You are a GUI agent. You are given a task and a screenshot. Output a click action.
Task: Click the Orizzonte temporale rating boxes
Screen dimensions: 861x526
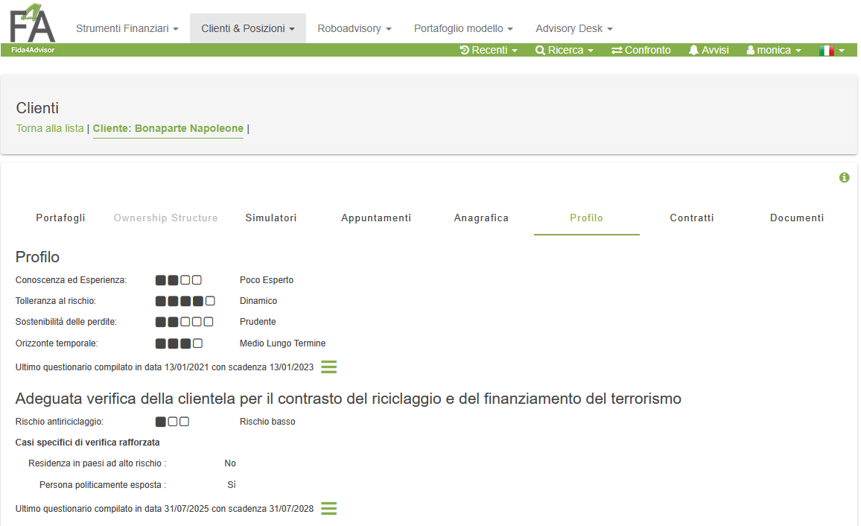(x=179, y=343)
